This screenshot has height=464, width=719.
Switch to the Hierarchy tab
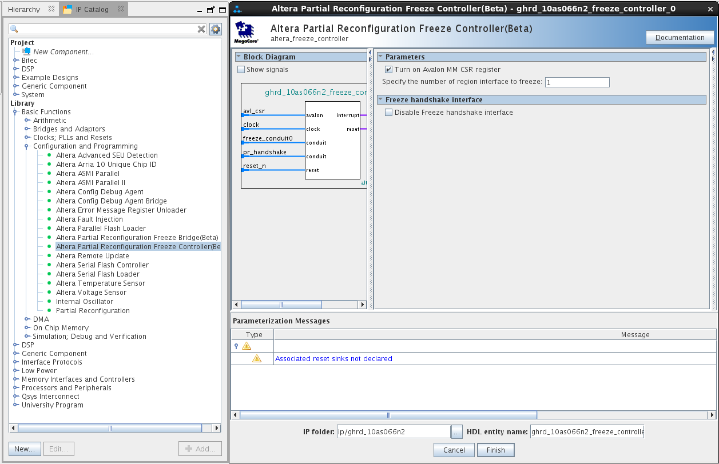coord(24,9)
